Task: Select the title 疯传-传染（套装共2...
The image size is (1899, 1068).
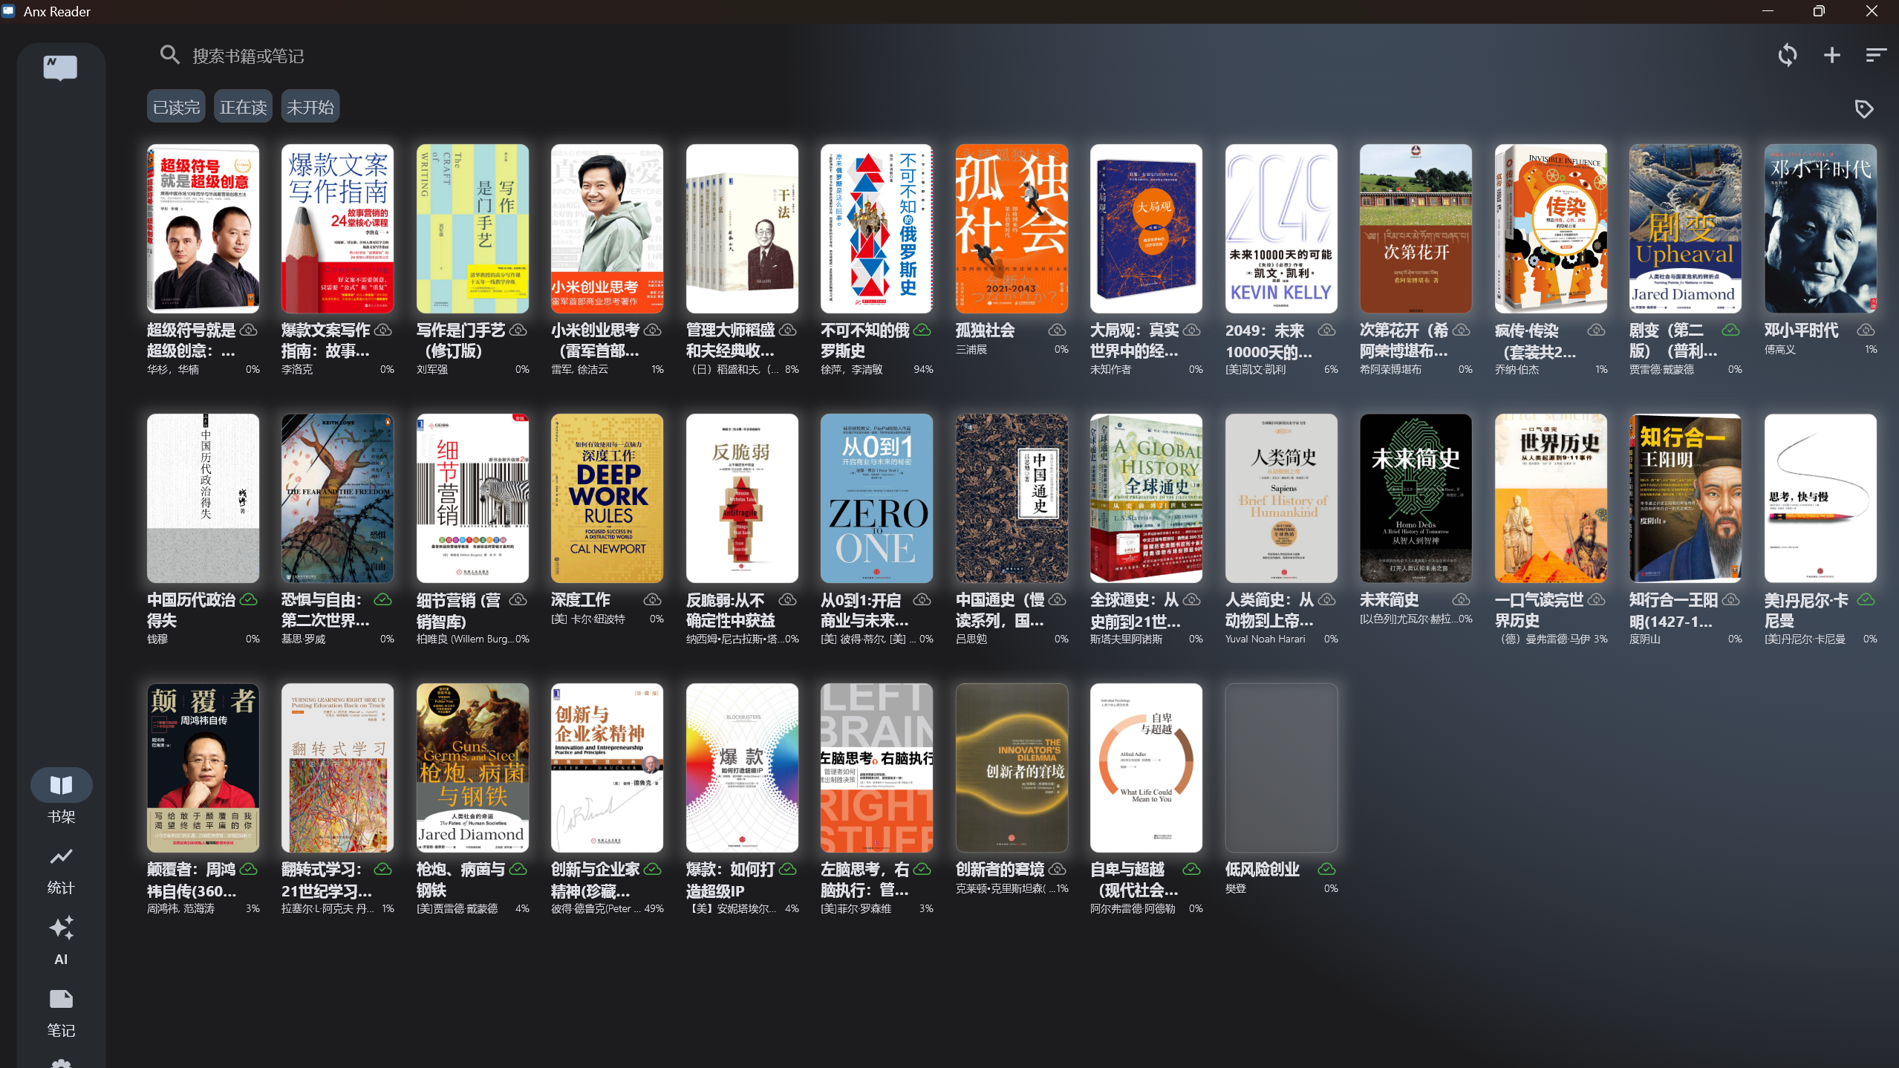Action: coord(1536,341)
